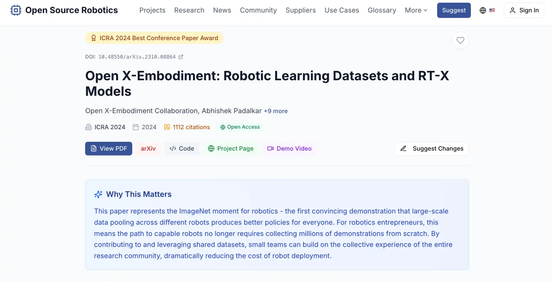Click the Why This Matters summary paragraph
The image size is (552, 282).
pos(273,234)
